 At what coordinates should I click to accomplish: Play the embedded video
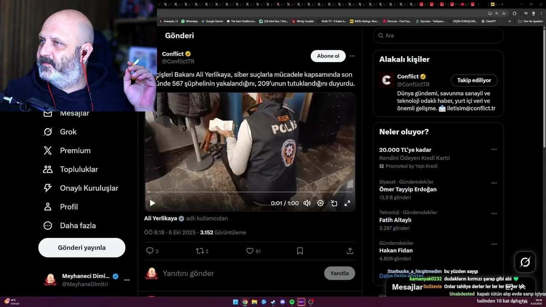pyautogui.click(x=152, y=203)
